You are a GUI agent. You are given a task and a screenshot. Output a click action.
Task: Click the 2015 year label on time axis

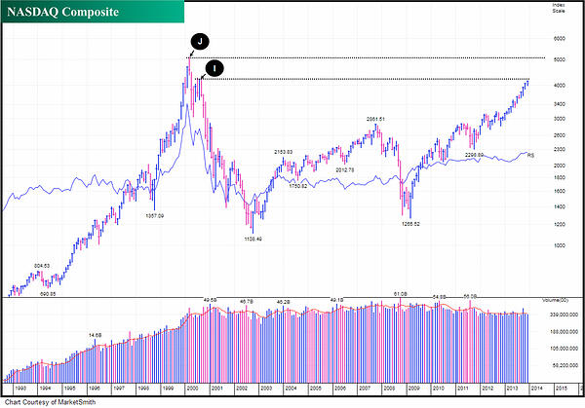point(562,389)
